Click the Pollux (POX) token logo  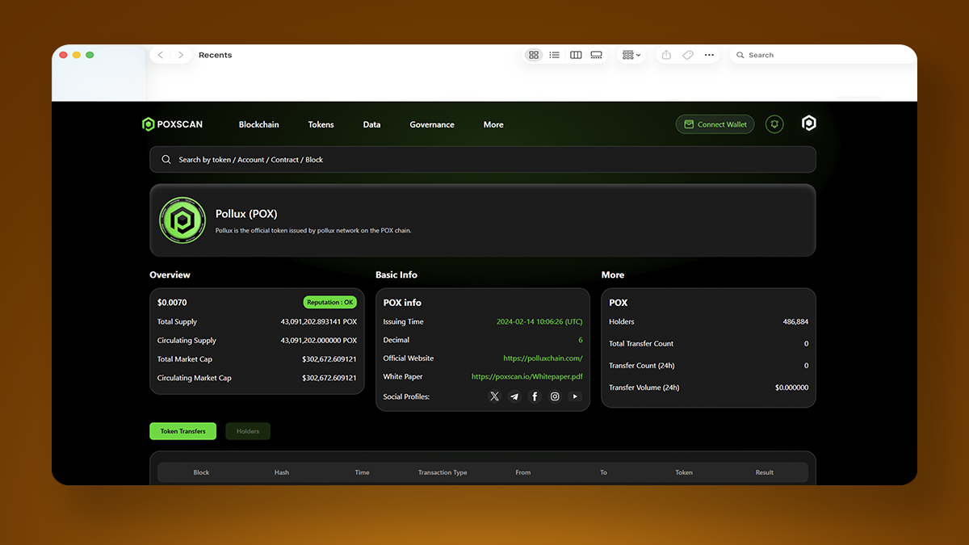coord(182,220)
